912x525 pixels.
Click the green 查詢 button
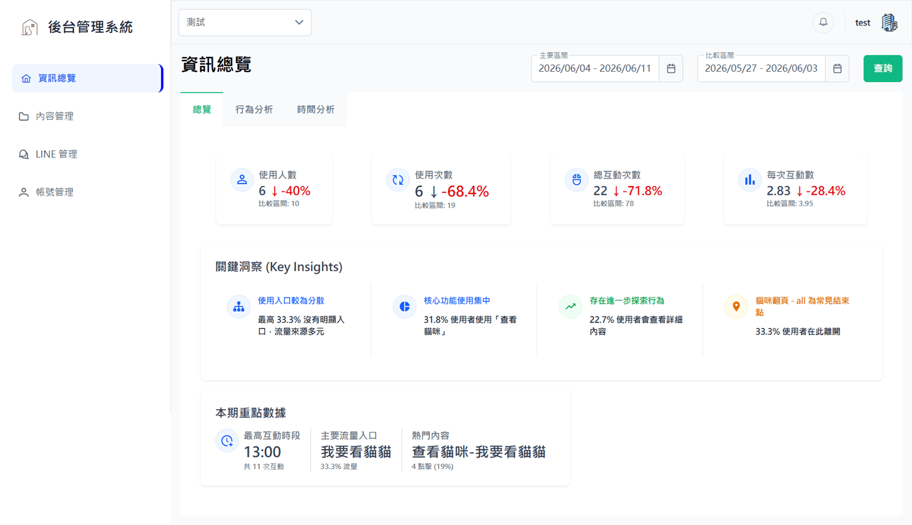tap(882, 68)
